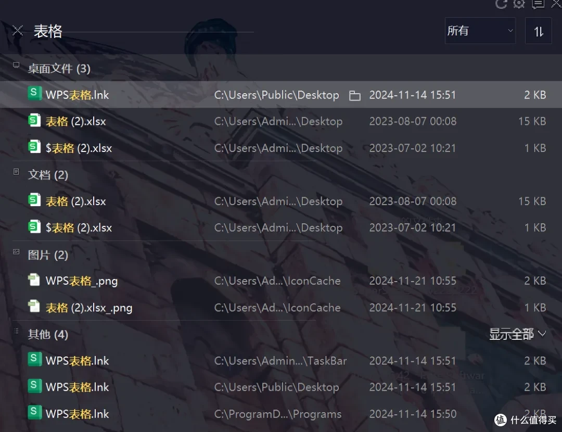Click 15 KB size under 文档 group

pos(532,201)
